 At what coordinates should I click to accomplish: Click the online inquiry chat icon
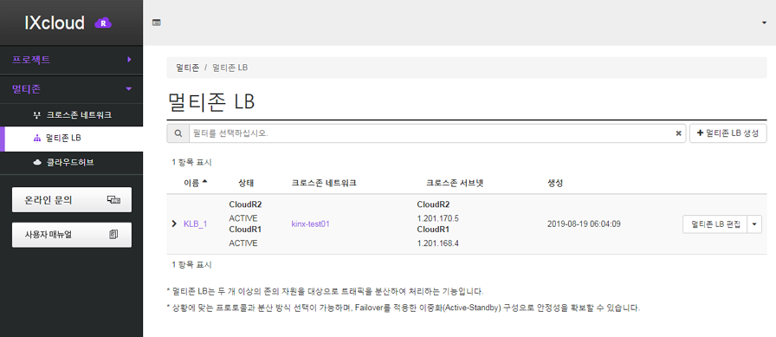click(113, 200)
